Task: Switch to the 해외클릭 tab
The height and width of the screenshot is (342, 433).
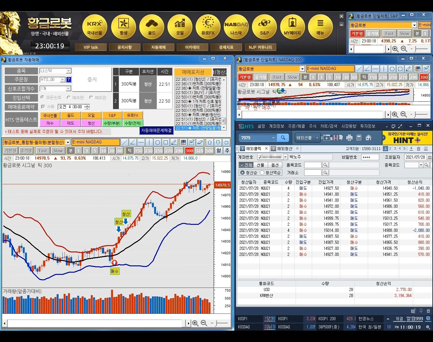Action: 253,149
